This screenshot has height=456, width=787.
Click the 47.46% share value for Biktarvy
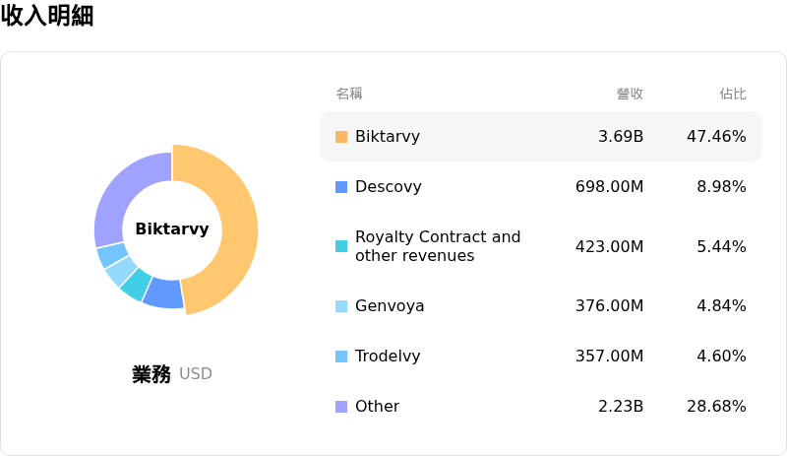pyautogui.click(x=716, y=137)
